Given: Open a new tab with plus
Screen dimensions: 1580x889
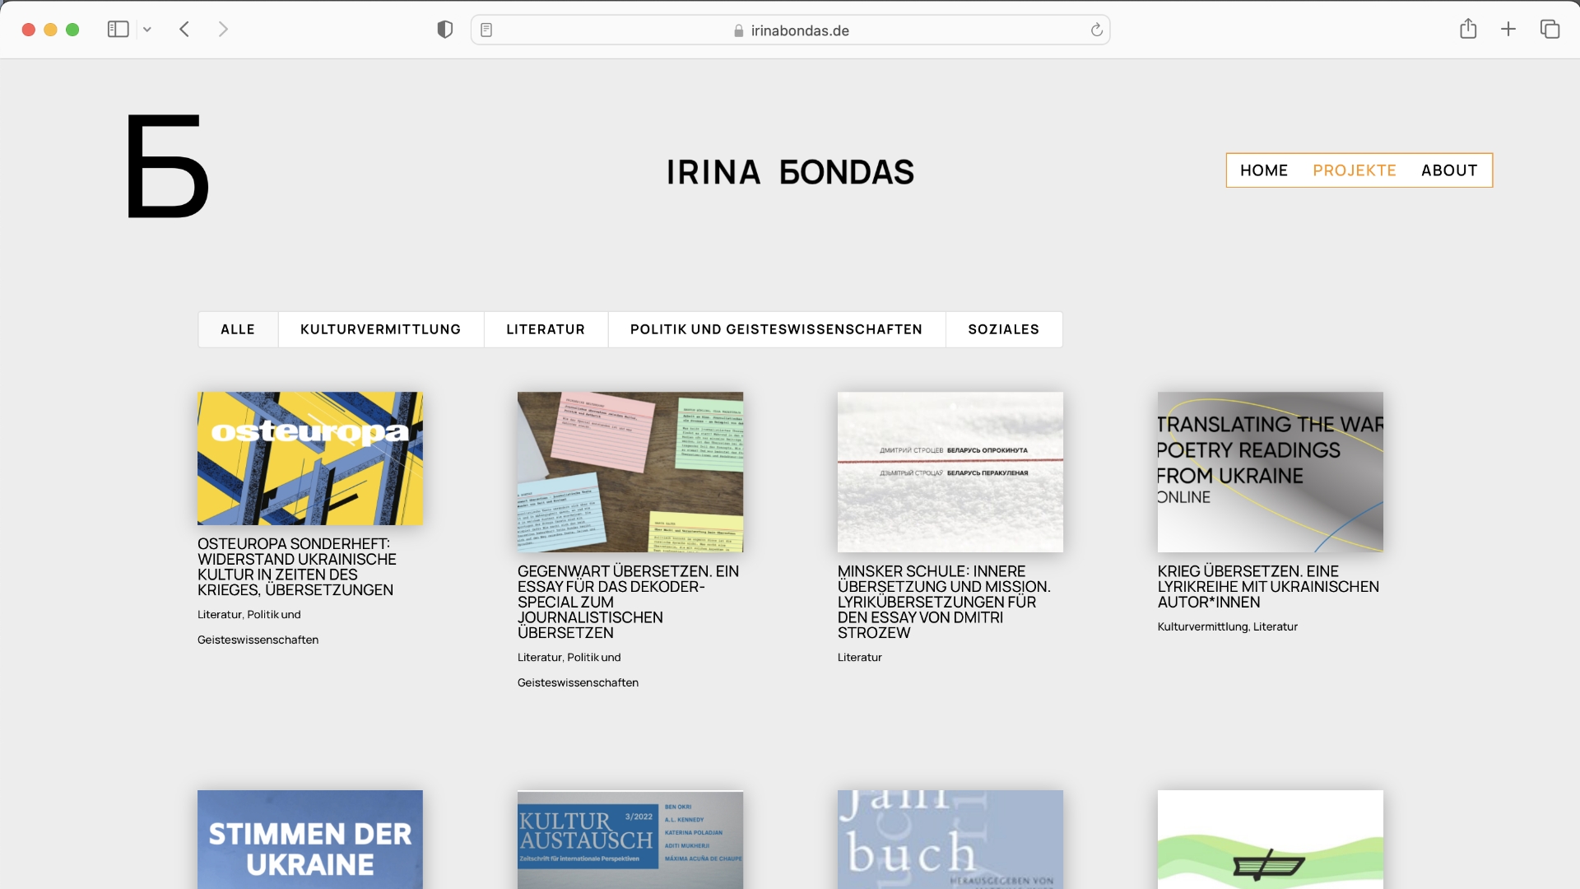Looking at the screenshot, I should (1508, 30).
